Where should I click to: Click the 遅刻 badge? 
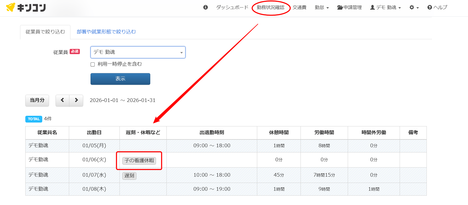129,176
